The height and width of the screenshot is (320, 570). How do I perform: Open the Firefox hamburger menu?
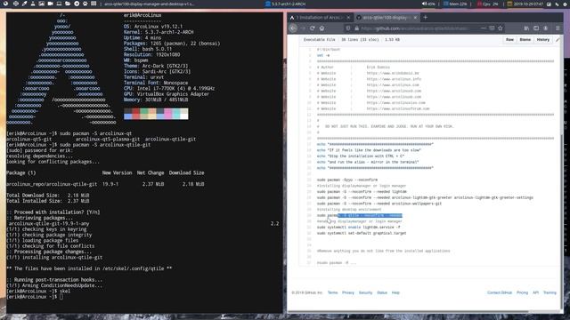(x=558, y=28)
